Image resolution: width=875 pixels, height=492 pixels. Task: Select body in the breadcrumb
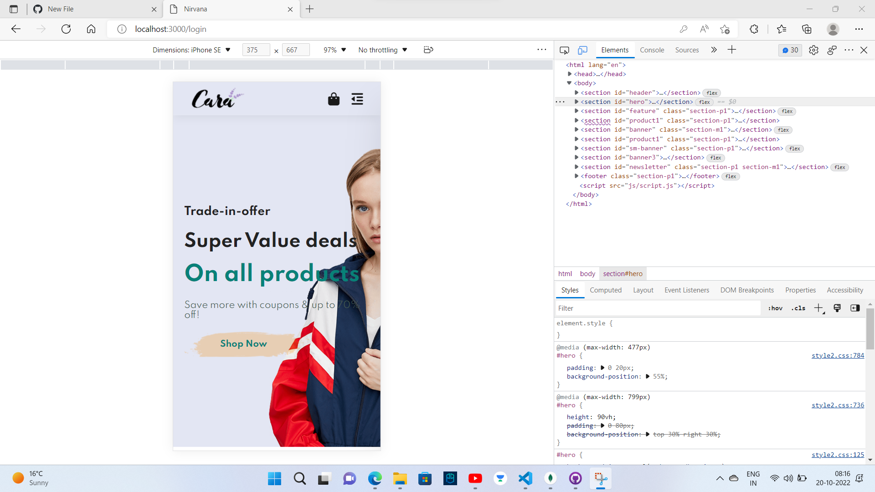[x=587, y=274]
